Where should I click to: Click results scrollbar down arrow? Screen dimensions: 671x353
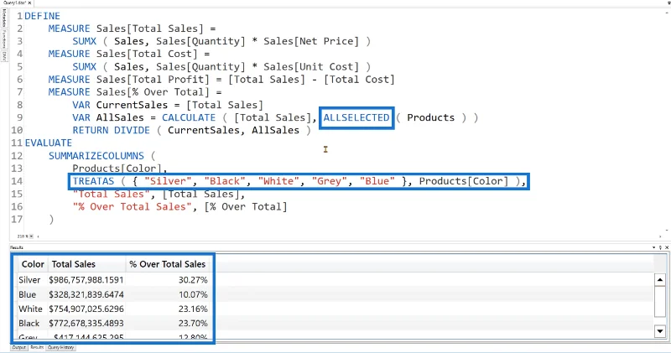[660, 331]
